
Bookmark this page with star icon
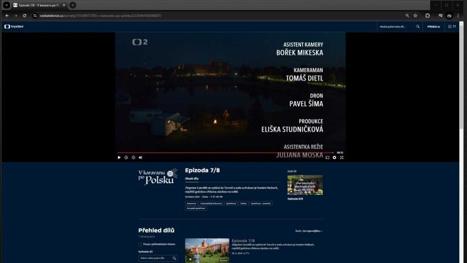[x=415, y=15]
